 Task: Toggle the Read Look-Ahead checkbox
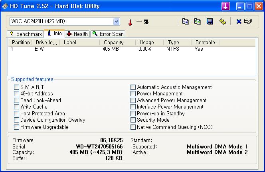pyautogui.click(x=16, y=100)
